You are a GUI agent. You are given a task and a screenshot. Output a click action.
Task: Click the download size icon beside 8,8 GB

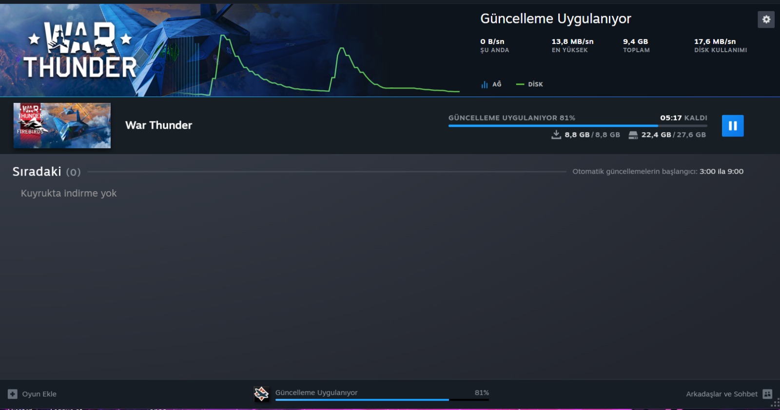point(556,135)
